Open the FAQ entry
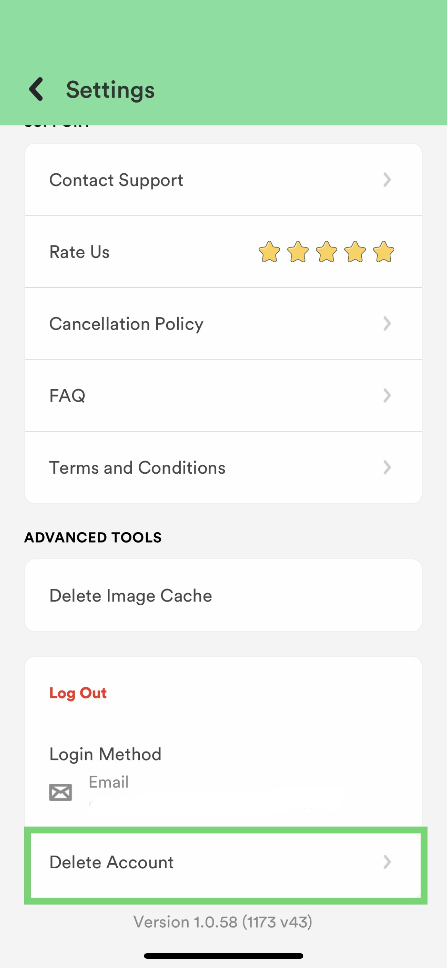Screen dimensions: 447x968 (223, 396)
